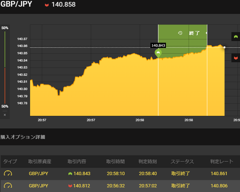
Task: Click the 購入オプション詳細 section header
Action: pyautogui.click(x=22, y=137)
